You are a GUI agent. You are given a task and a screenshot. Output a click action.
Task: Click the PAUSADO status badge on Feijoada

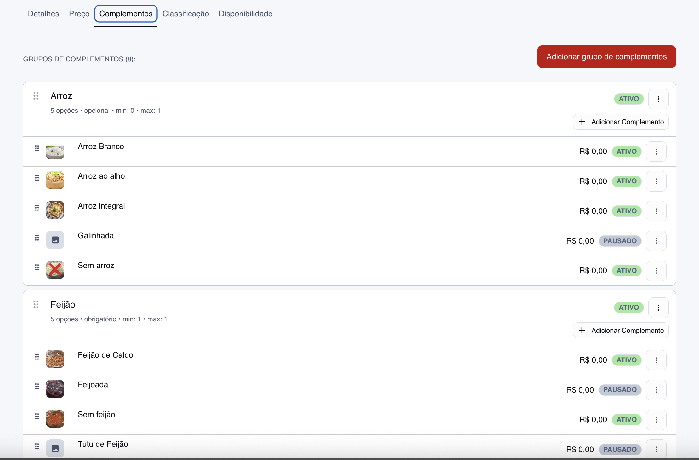[620, 390]
